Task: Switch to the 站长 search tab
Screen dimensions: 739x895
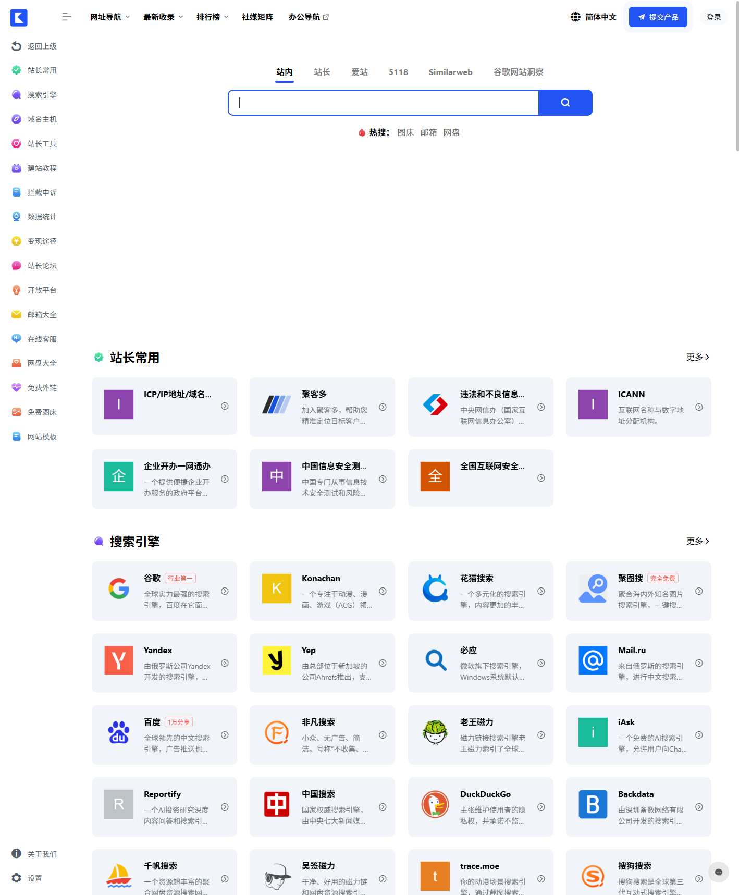Action: (x=322, y=72)
